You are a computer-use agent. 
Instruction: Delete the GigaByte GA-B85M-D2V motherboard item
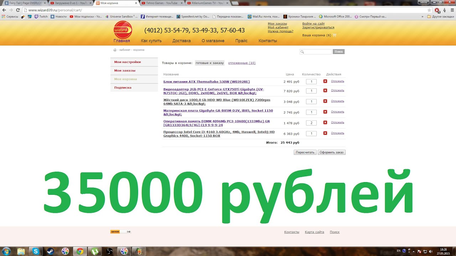(325, 112)
